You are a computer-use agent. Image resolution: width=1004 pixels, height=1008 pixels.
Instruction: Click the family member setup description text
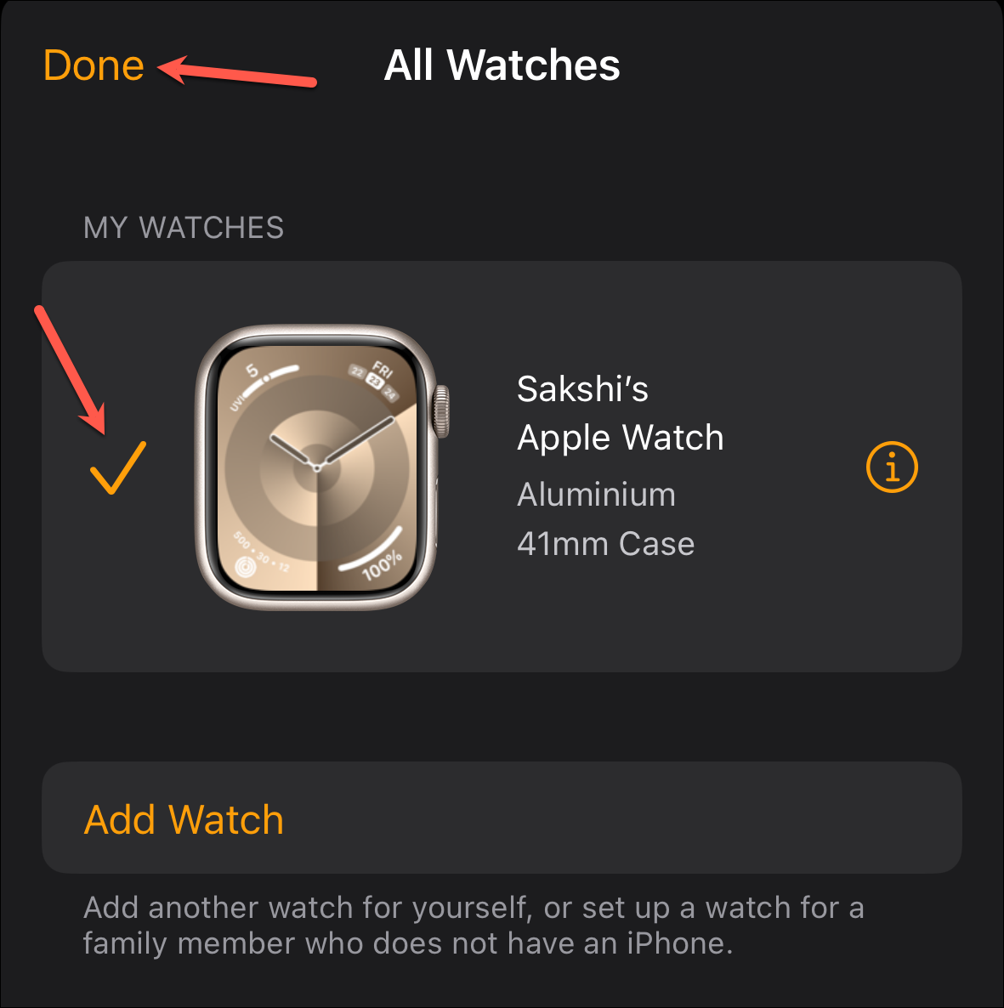474,925
